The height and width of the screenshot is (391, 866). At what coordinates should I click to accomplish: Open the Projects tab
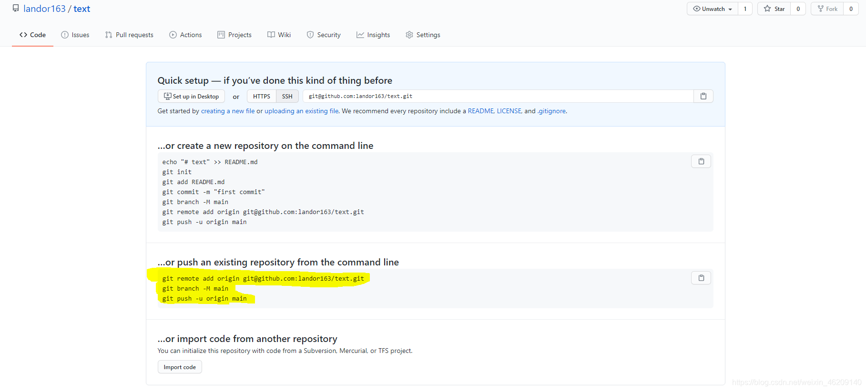click(234, 35)
